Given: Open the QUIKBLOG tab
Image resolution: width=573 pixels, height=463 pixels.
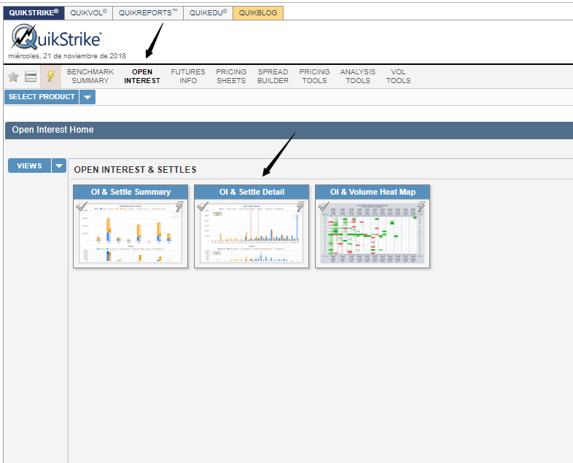Looking at the screenshot, I should pos(258,13).
